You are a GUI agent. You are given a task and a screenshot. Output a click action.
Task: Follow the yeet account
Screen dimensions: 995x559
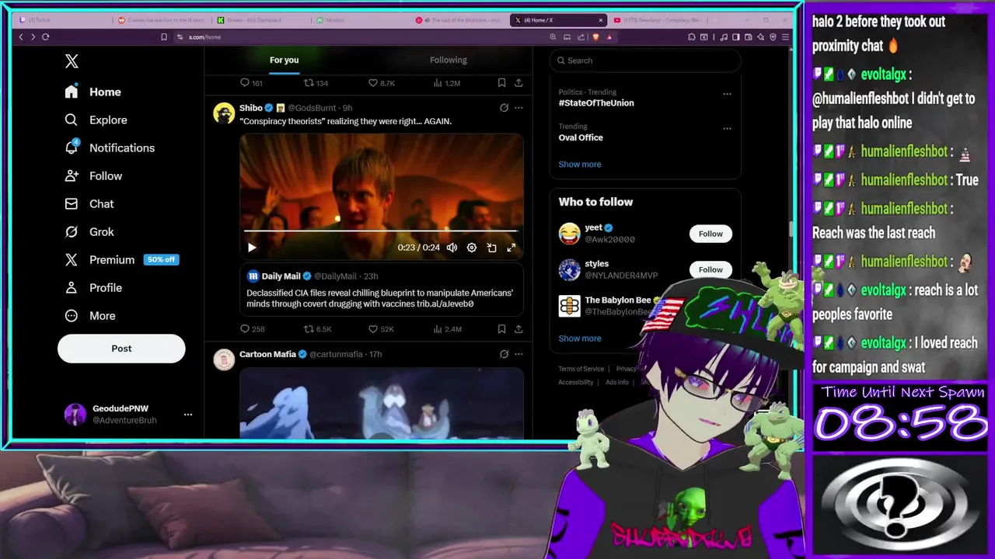[x=710, y=234]
